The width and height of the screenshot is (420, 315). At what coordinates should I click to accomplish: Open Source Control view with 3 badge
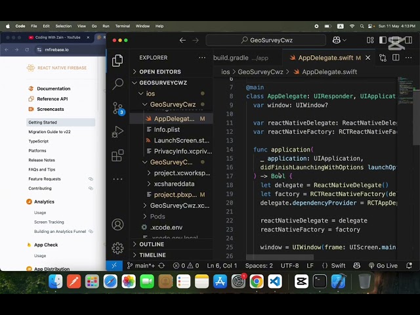pos(118,108)
